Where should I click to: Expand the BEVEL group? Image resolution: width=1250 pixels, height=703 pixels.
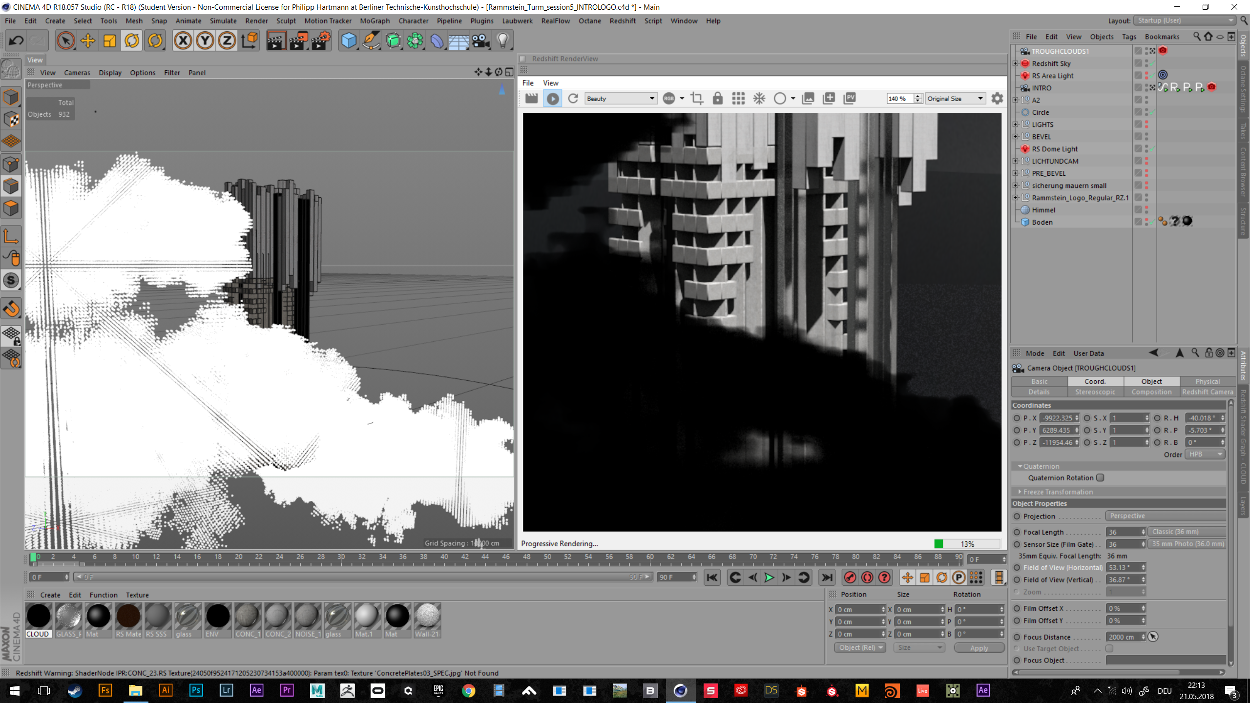pyautogui.click(x=1016, y=137)
